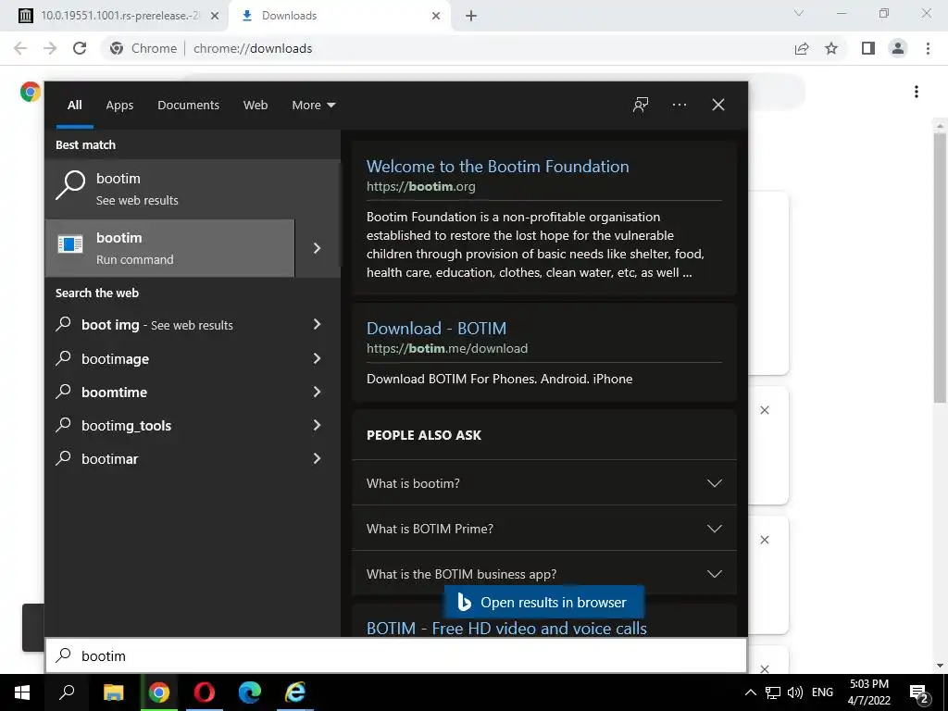Screen dimensions: 948x711
Task: Switch to the Apps search tab
Action: coord(119,106)
